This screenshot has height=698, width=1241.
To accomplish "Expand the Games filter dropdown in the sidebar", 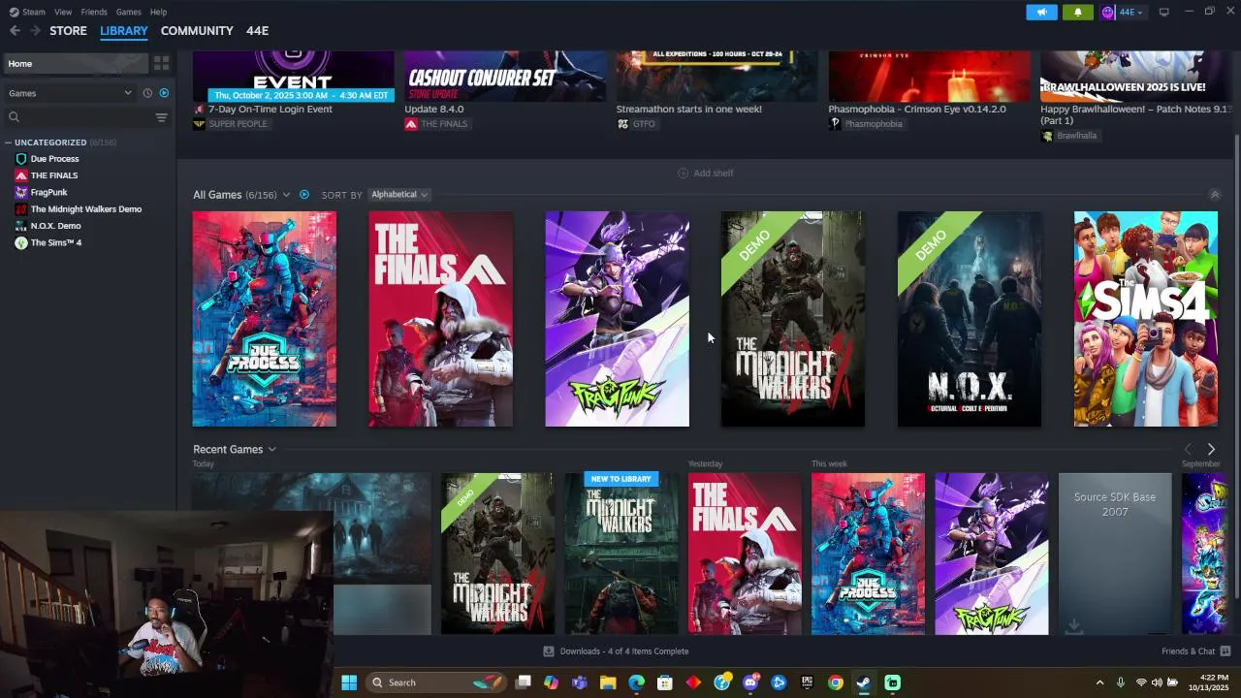I will tap(70, 93).
